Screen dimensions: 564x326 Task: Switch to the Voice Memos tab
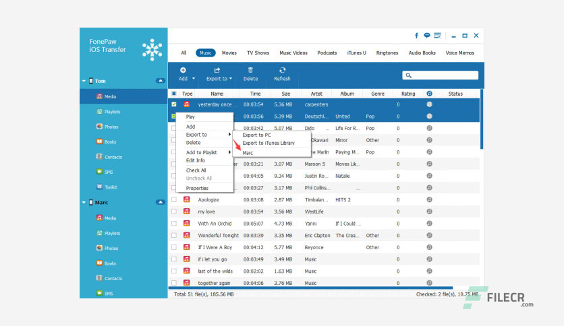pyautogui.click(x=459, y=53)
